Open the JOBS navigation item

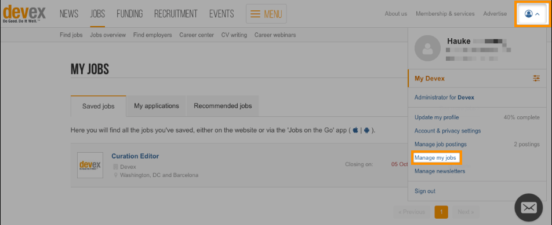point(97,14)
